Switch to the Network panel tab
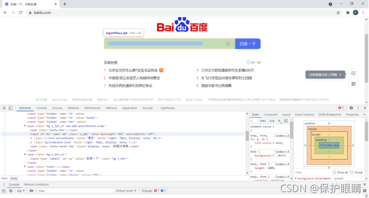Image resolution: width=369 pixels, height=198 pixels. coord(74,108)
